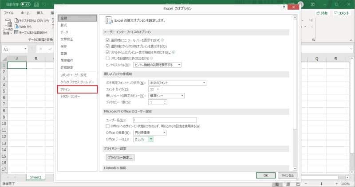Select データ (Data) category in options list
Screen dimensions: 355x187
click(x=77, y=32)
